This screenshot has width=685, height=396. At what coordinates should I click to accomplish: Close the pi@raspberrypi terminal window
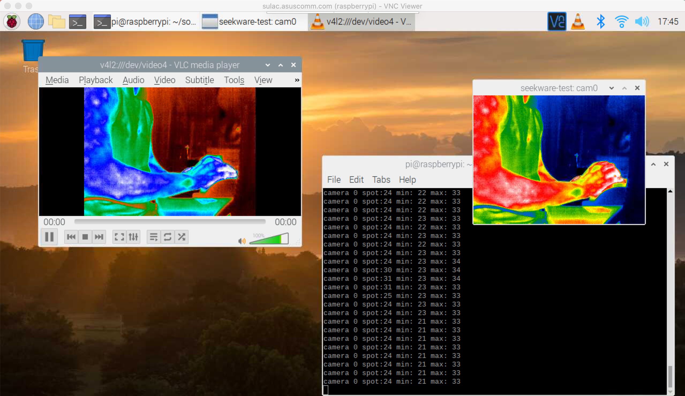666,164
